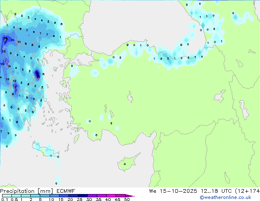Screen dimensions: 260x201
Task: Click the '30' legend scale label
Action: (89, 199)
